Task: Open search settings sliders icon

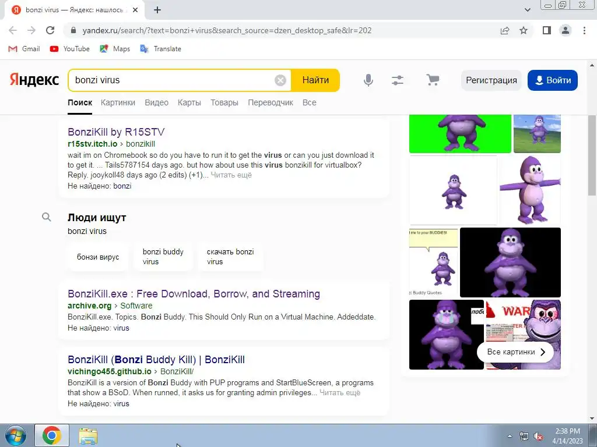Action: pyautogui.click(x=398, y=80)
